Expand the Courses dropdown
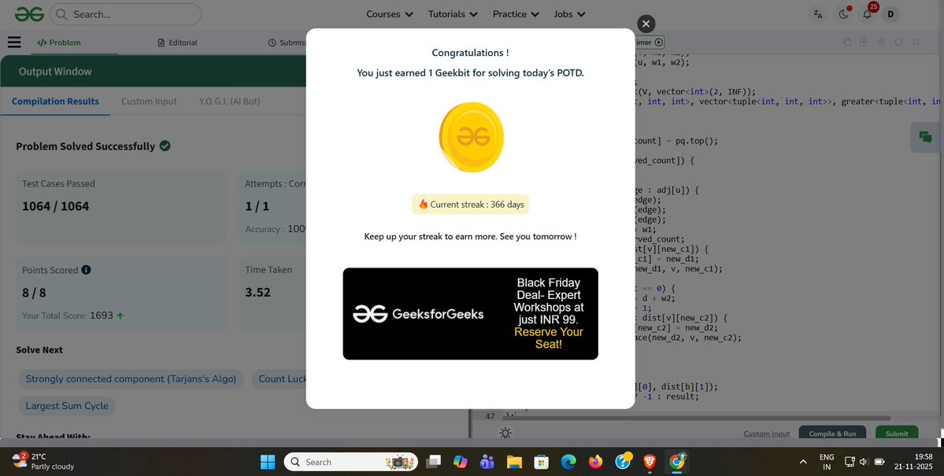The width and height of the screenshot is (944, 476). [389, 13]
